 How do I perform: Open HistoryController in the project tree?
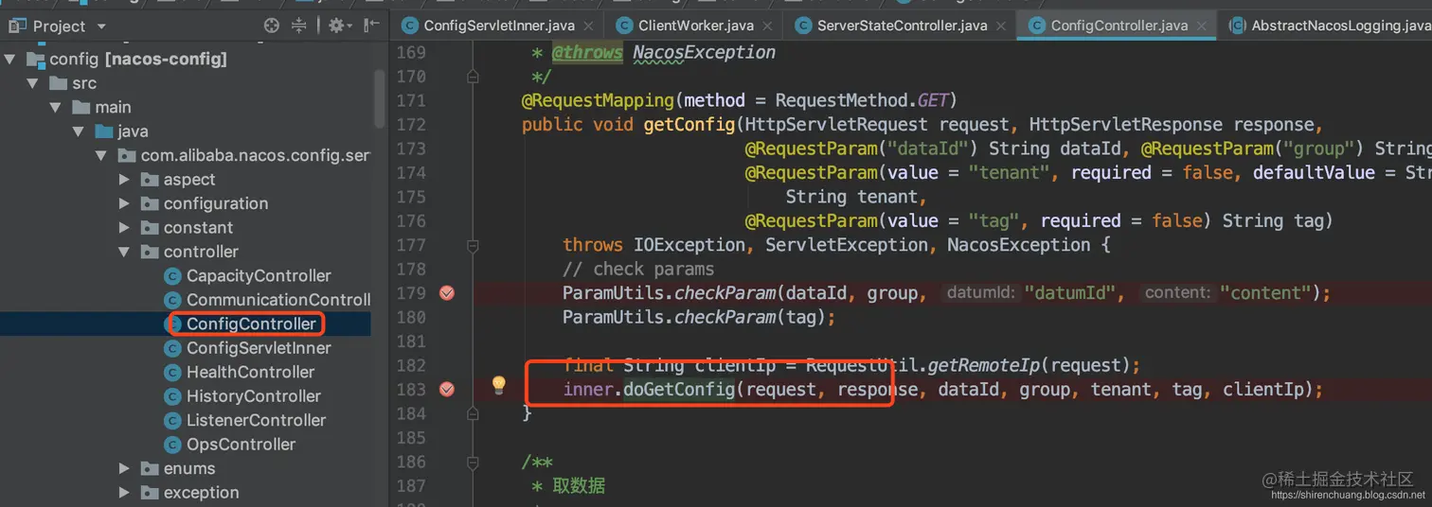(x=254, y=396)
